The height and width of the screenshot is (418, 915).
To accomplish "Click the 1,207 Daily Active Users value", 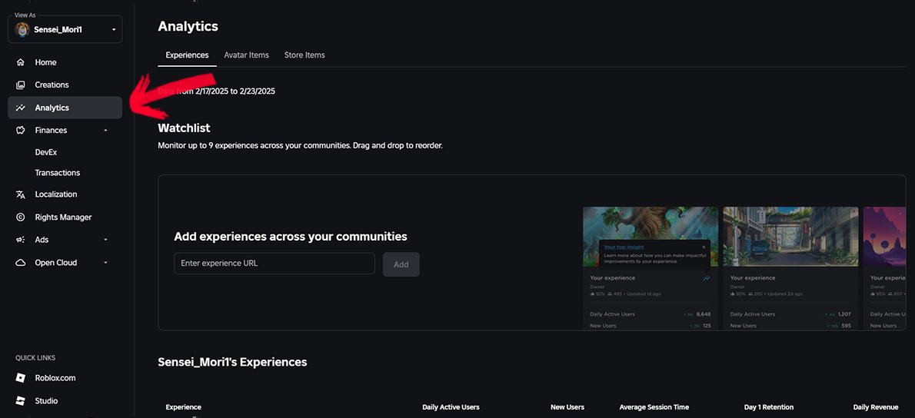I will pos(844,314).
